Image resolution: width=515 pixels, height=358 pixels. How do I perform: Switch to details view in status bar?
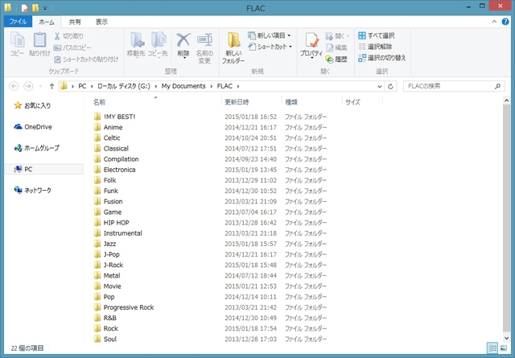(x=492, y=348)
